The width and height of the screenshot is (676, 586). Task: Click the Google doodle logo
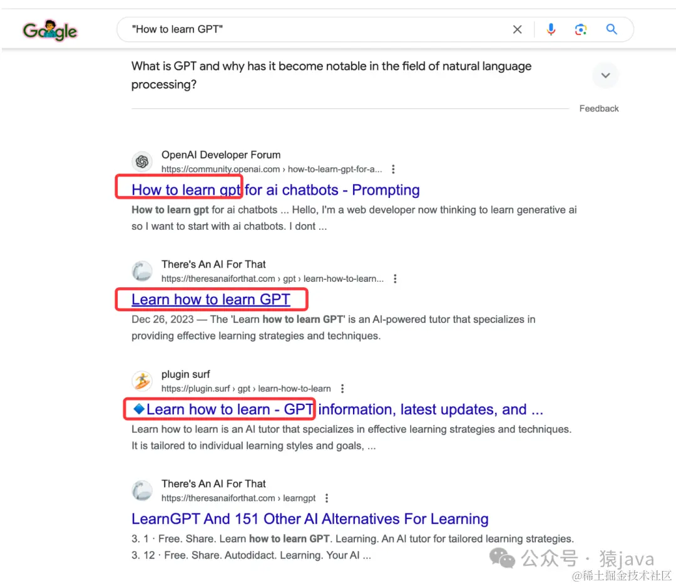click(x=50, y=30)
